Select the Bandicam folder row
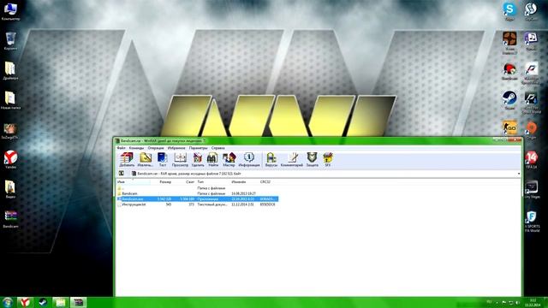548x308 pixels. [x=198, y=193]
